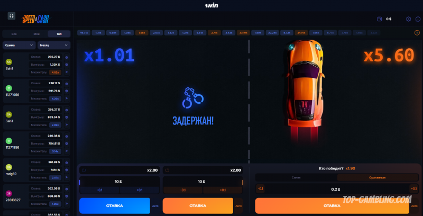Open game settings gear

(x=408, y=19)
